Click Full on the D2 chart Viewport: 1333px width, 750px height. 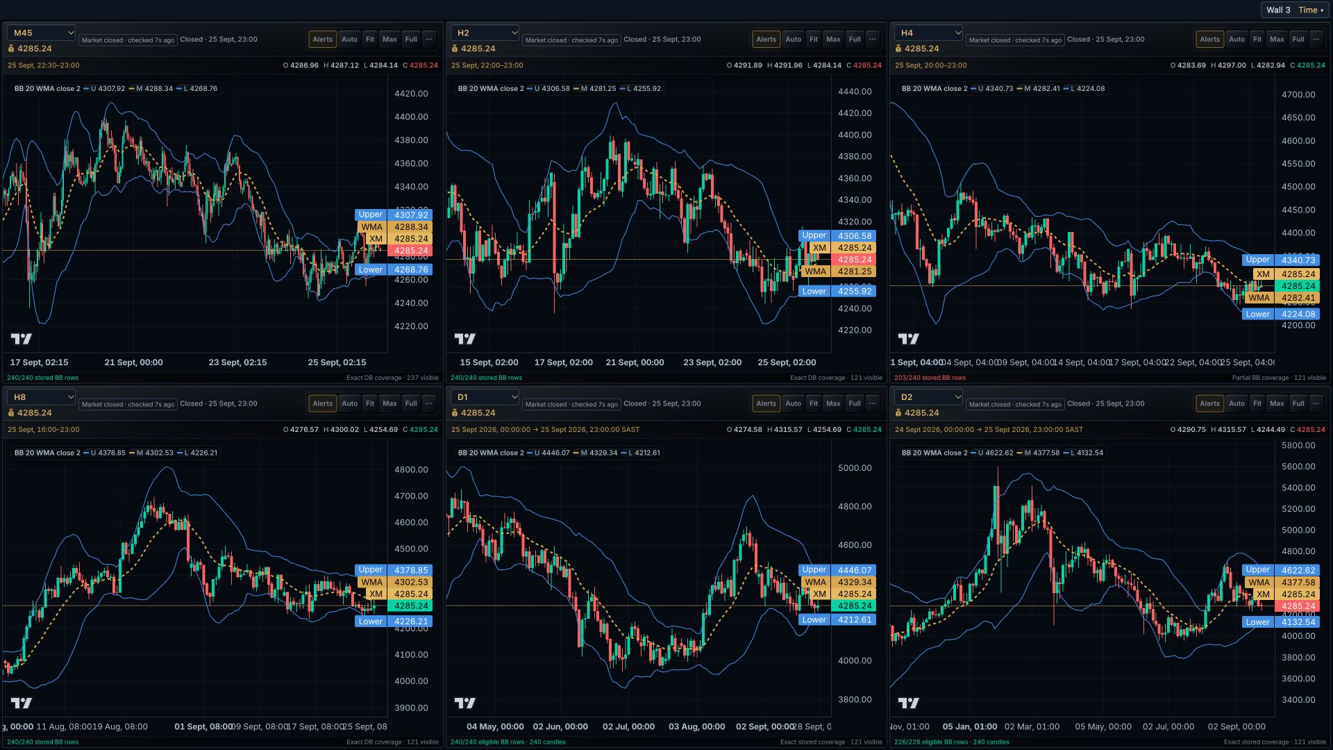coord(1298,403)
